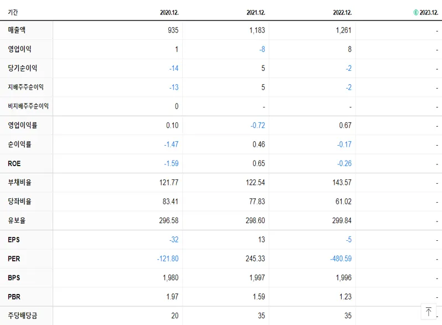Click the green E estimate icon by 2023.12.
Viewport: 442px width, 325px height.
click(416, 12)
